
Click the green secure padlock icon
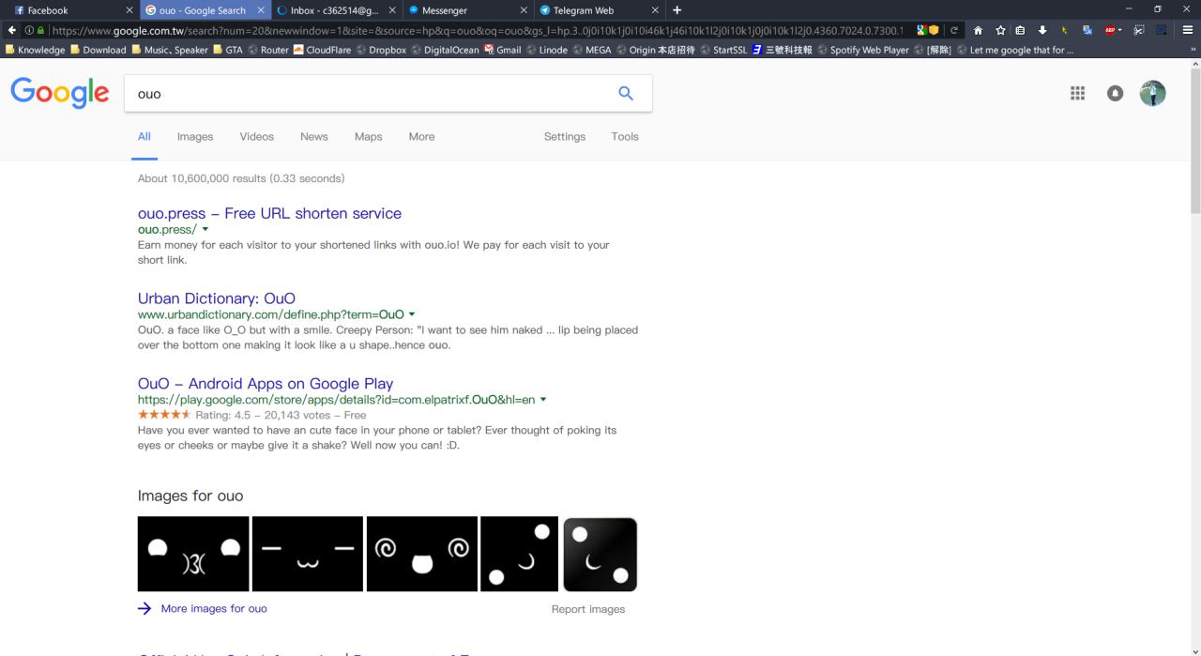point(40,30)
